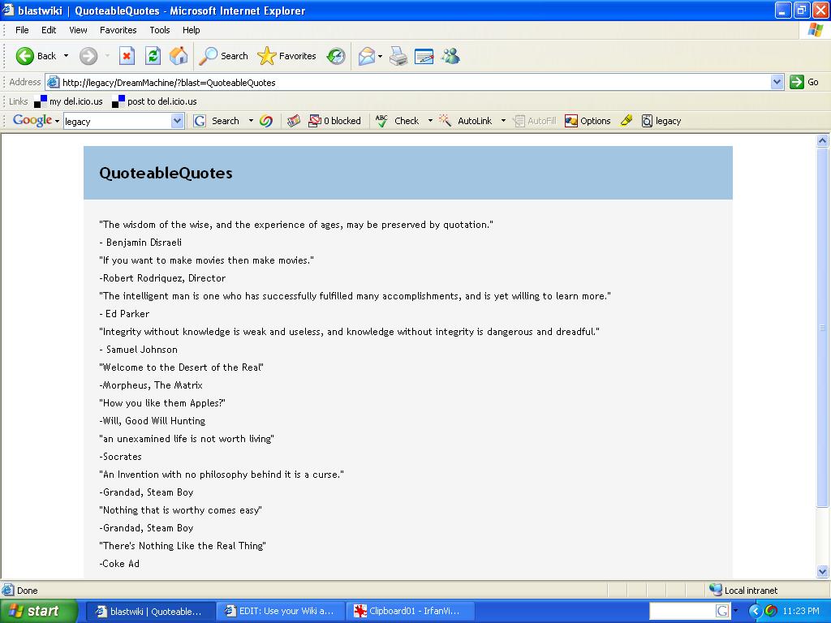
Task: Click the legacy word-find button
Action: (x=661, y=121)
